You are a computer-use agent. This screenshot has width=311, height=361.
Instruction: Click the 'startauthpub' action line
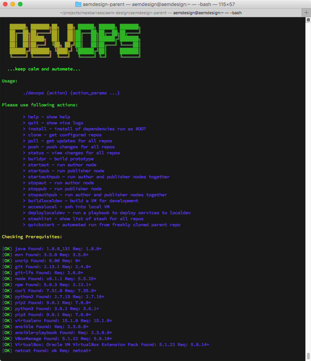click(96, 177)
